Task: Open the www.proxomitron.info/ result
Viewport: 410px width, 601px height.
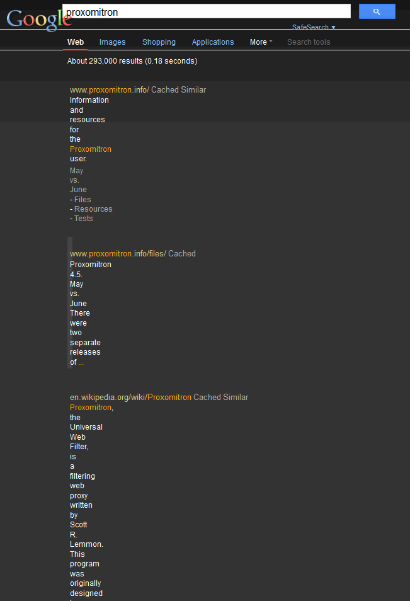Action: (x=109, y=90)
